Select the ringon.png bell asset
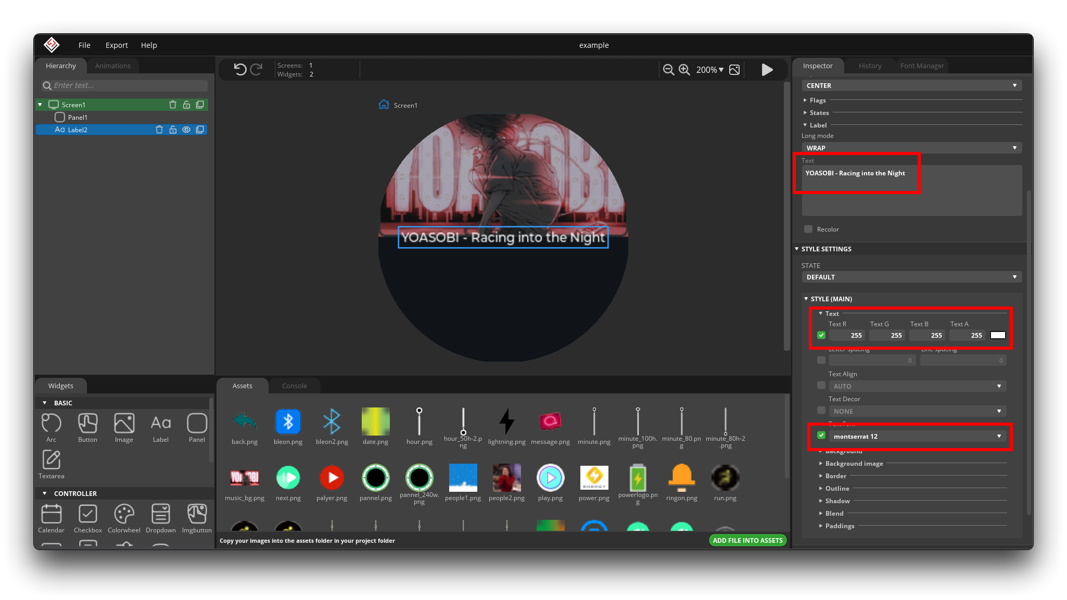Image resolution: width=1067 pixels, height=600 pixels. pos(681,483)
